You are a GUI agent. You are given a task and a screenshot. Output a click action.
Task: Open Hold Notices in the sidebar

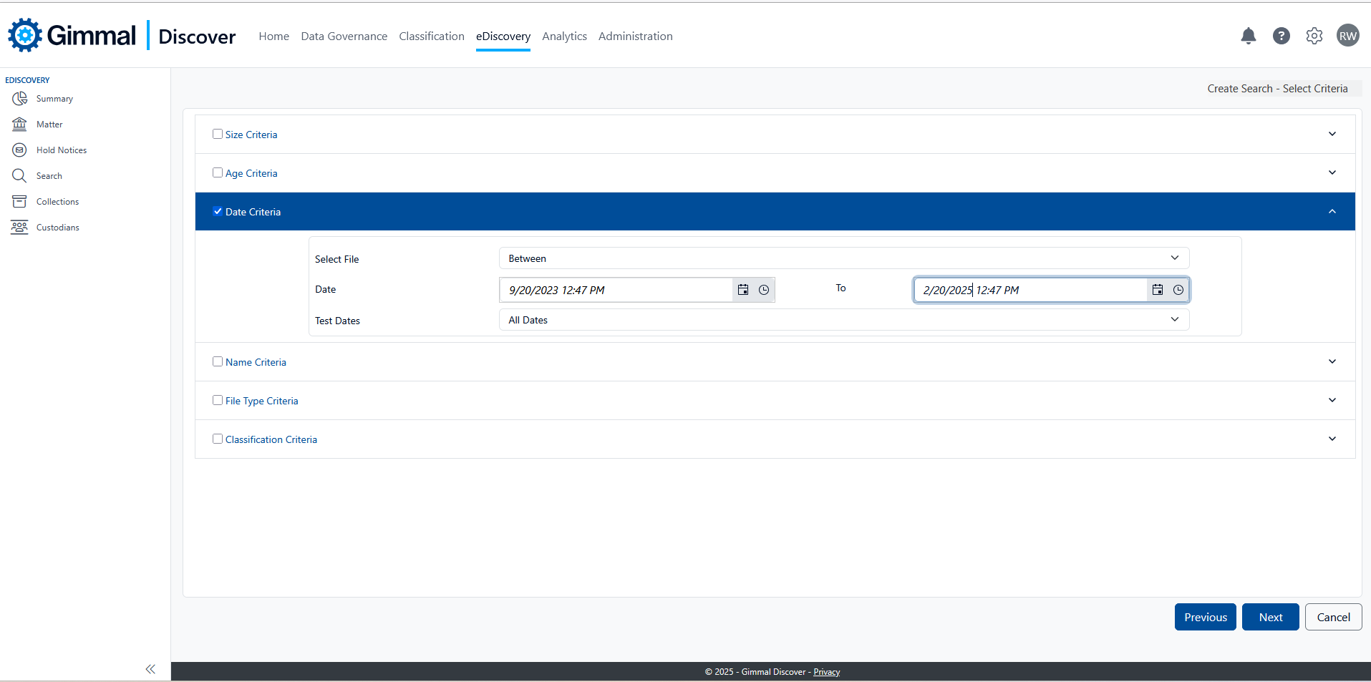(61, 150)
